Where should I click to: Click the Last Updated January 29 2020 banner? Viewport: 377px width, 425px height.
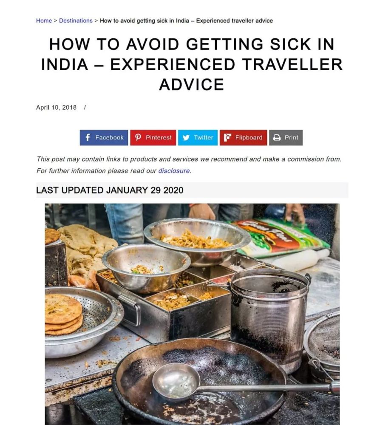coord(192,190)
